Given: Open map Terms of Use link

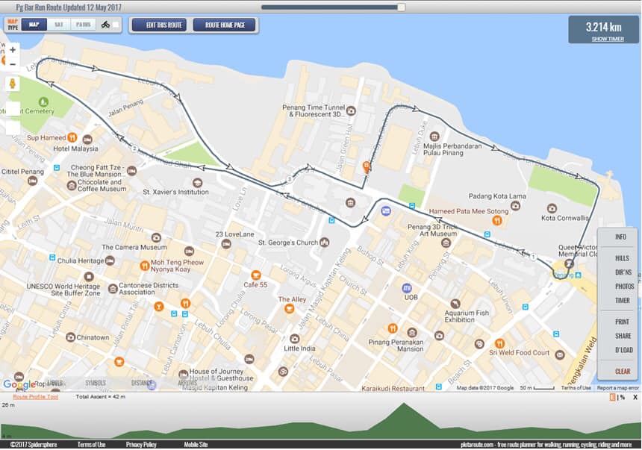Looking at the screenshot, I should 576,387.
